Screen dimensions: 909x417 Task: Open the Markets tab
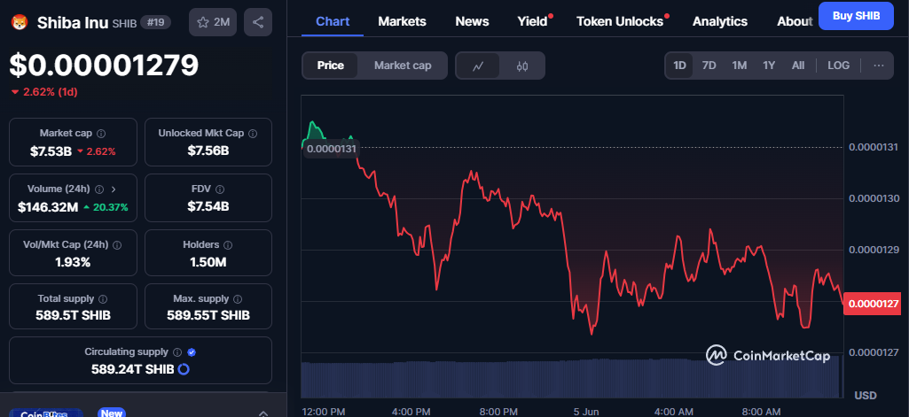[x=402, y=21]
